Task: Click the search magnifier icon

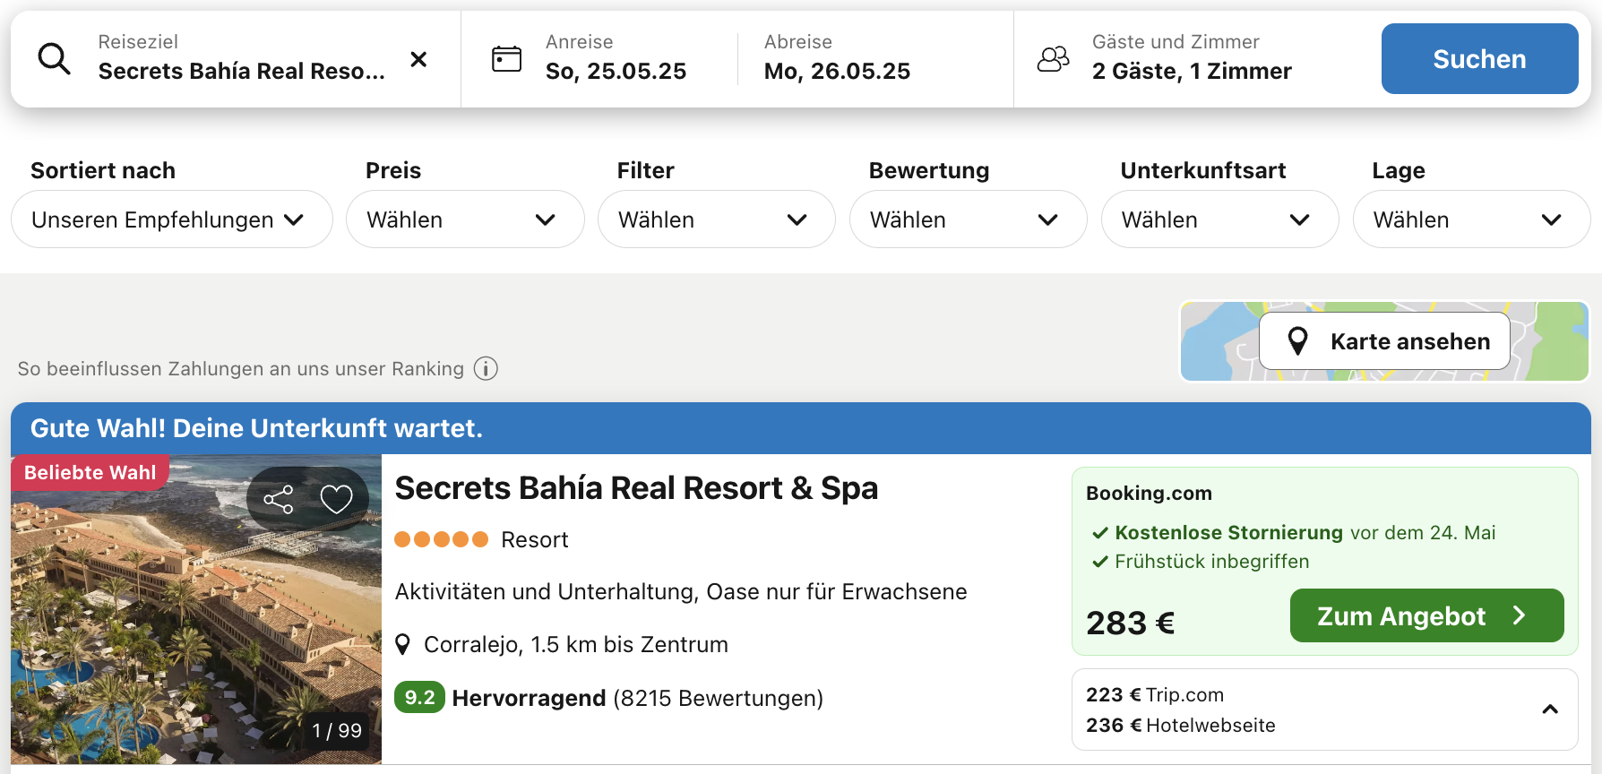Action: [x=54, y=59]
